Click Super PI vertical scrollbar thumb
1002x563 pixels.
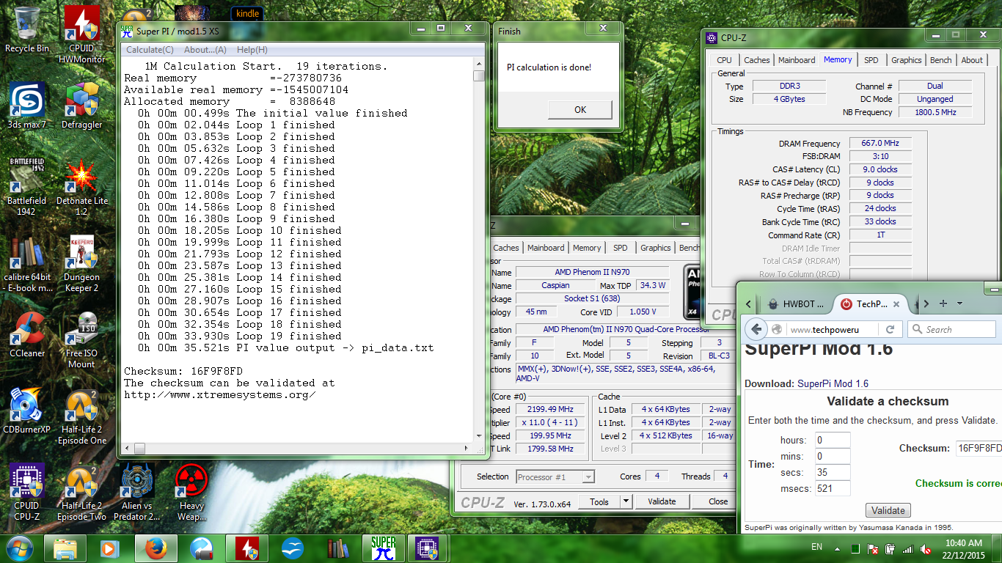coord(479,76)
